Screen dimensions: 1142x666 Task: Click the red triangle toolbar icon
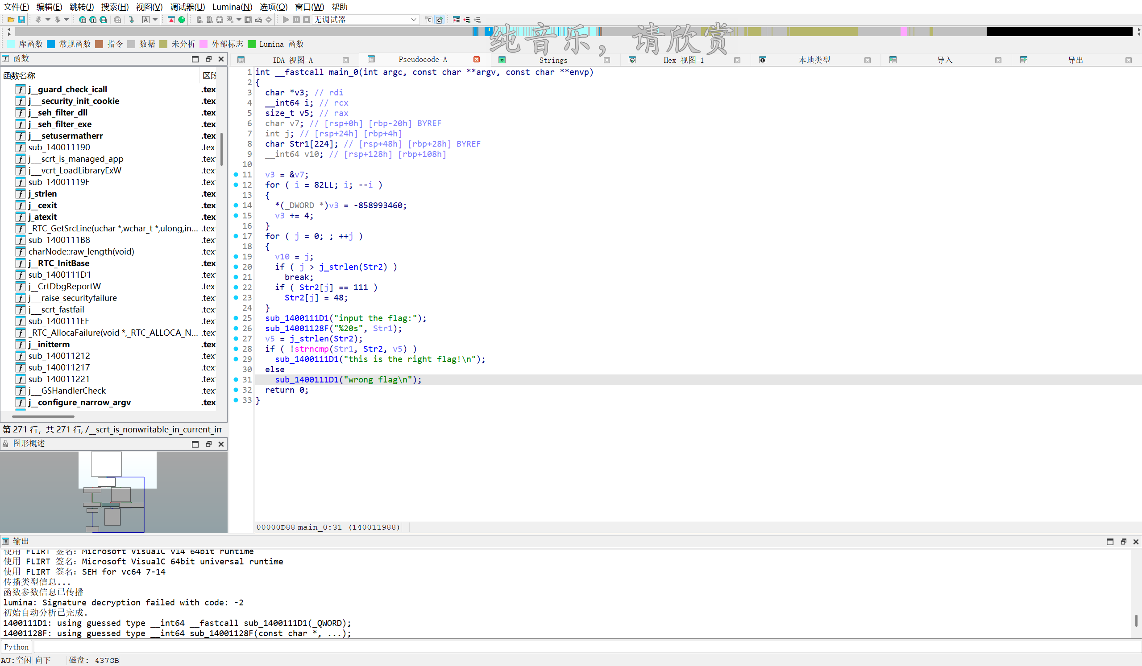pos(171,20)
